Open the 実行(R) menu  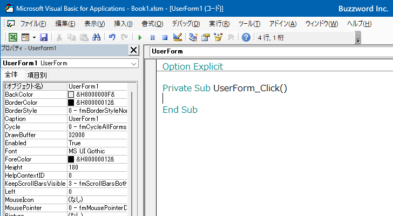tap(219, 24)
